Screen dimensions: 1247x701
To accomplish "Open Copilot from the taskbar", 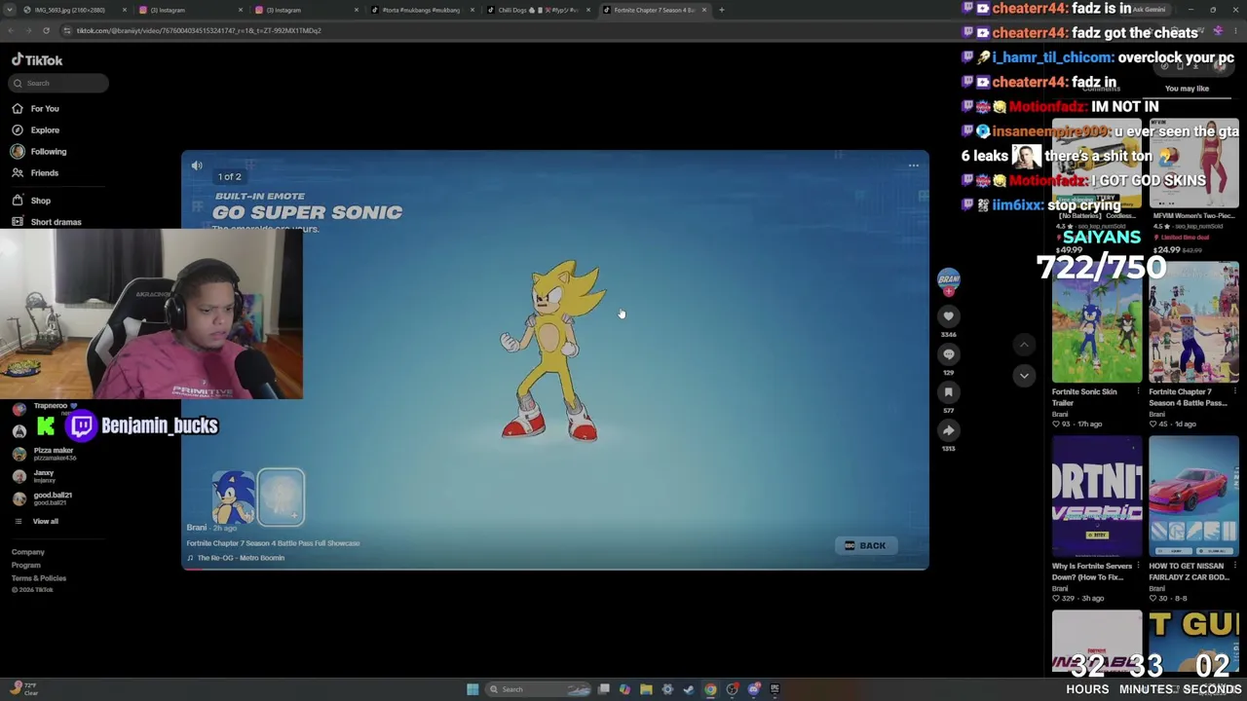I will [x=624, y=689].
